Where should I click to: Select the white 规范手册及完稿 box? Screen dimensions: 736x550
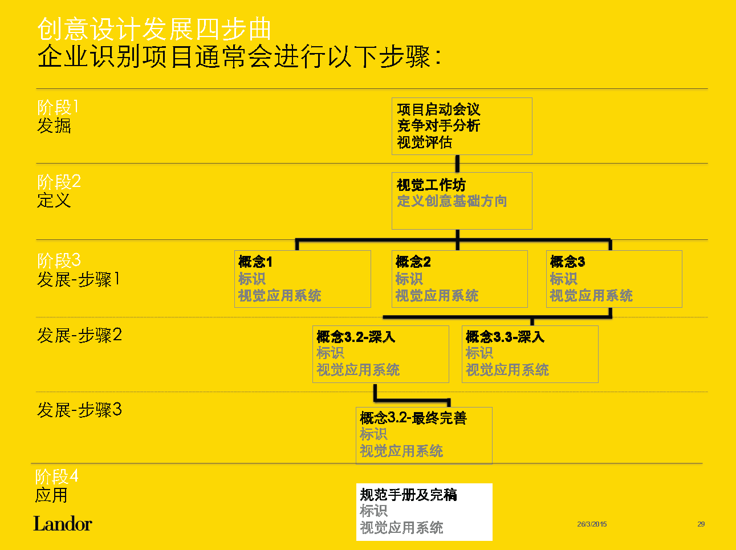click(424, 511)
